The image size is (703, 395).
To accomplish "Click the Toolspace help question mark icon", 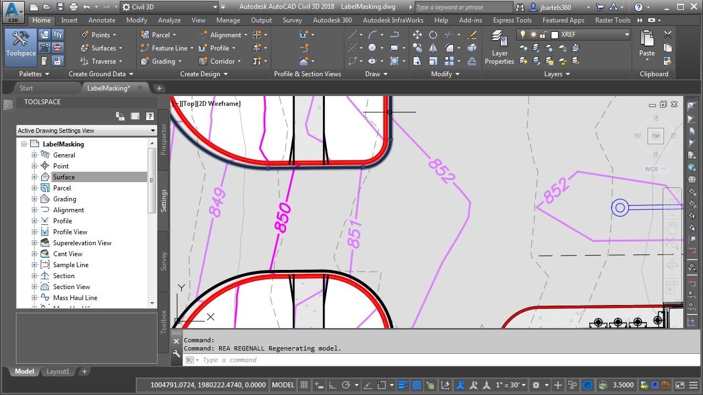I will pyautogui.click(x=149, y=116).
